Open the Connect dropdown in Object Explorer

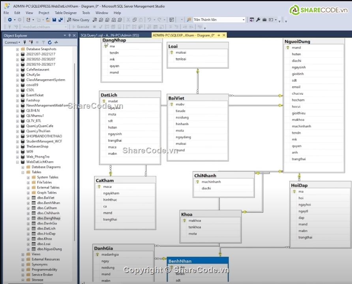tap(12, 42)
